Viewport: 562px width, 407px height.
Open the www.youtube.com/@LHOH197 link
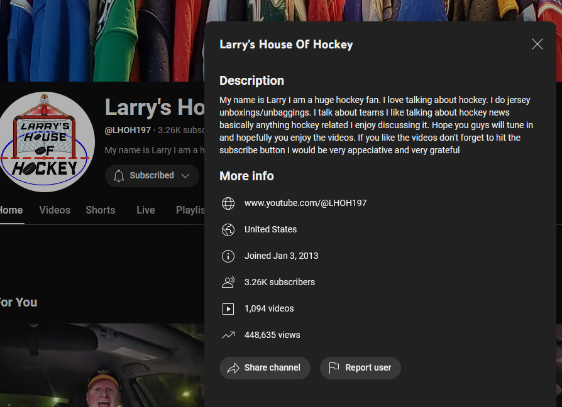pos(306,203)
